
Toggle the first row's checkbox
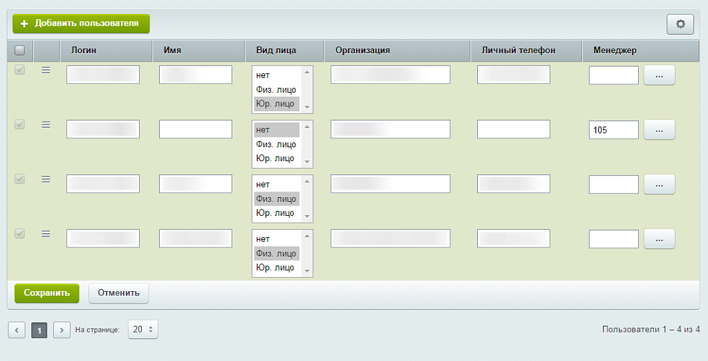pyautogui.click(x=19, y=70)
